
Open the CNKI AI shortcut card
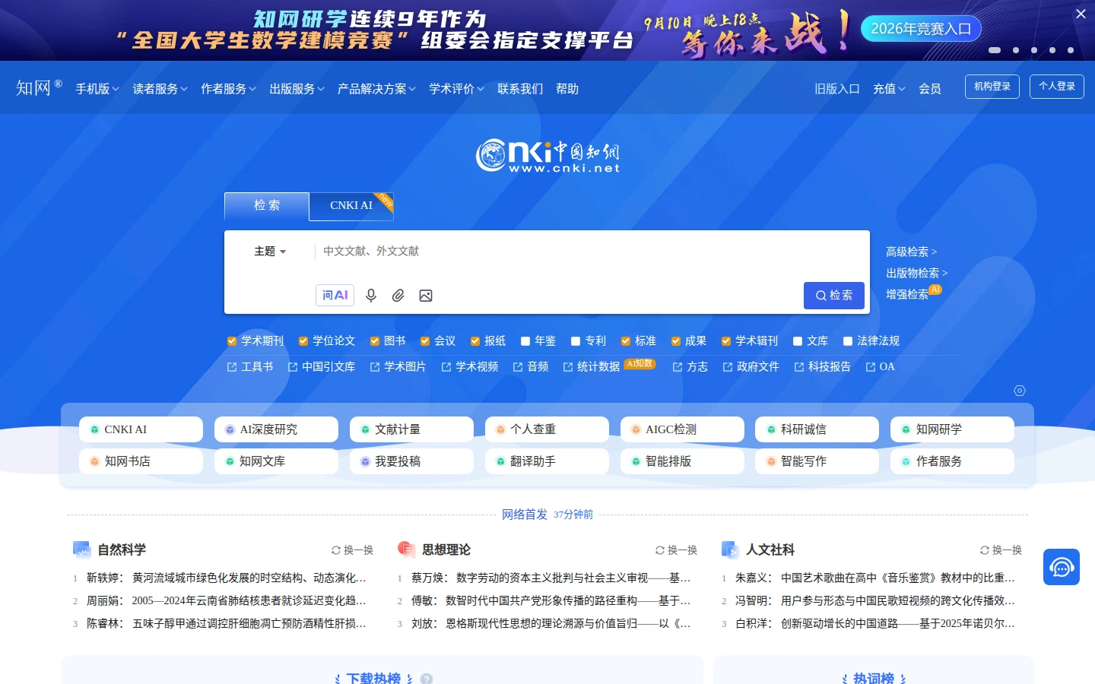pyautogui.click(x=141, y=429)
